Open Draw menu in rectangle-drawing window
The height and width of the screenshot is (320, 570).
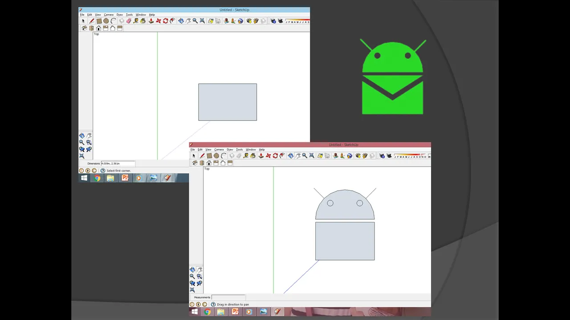[x=119, y=15]
